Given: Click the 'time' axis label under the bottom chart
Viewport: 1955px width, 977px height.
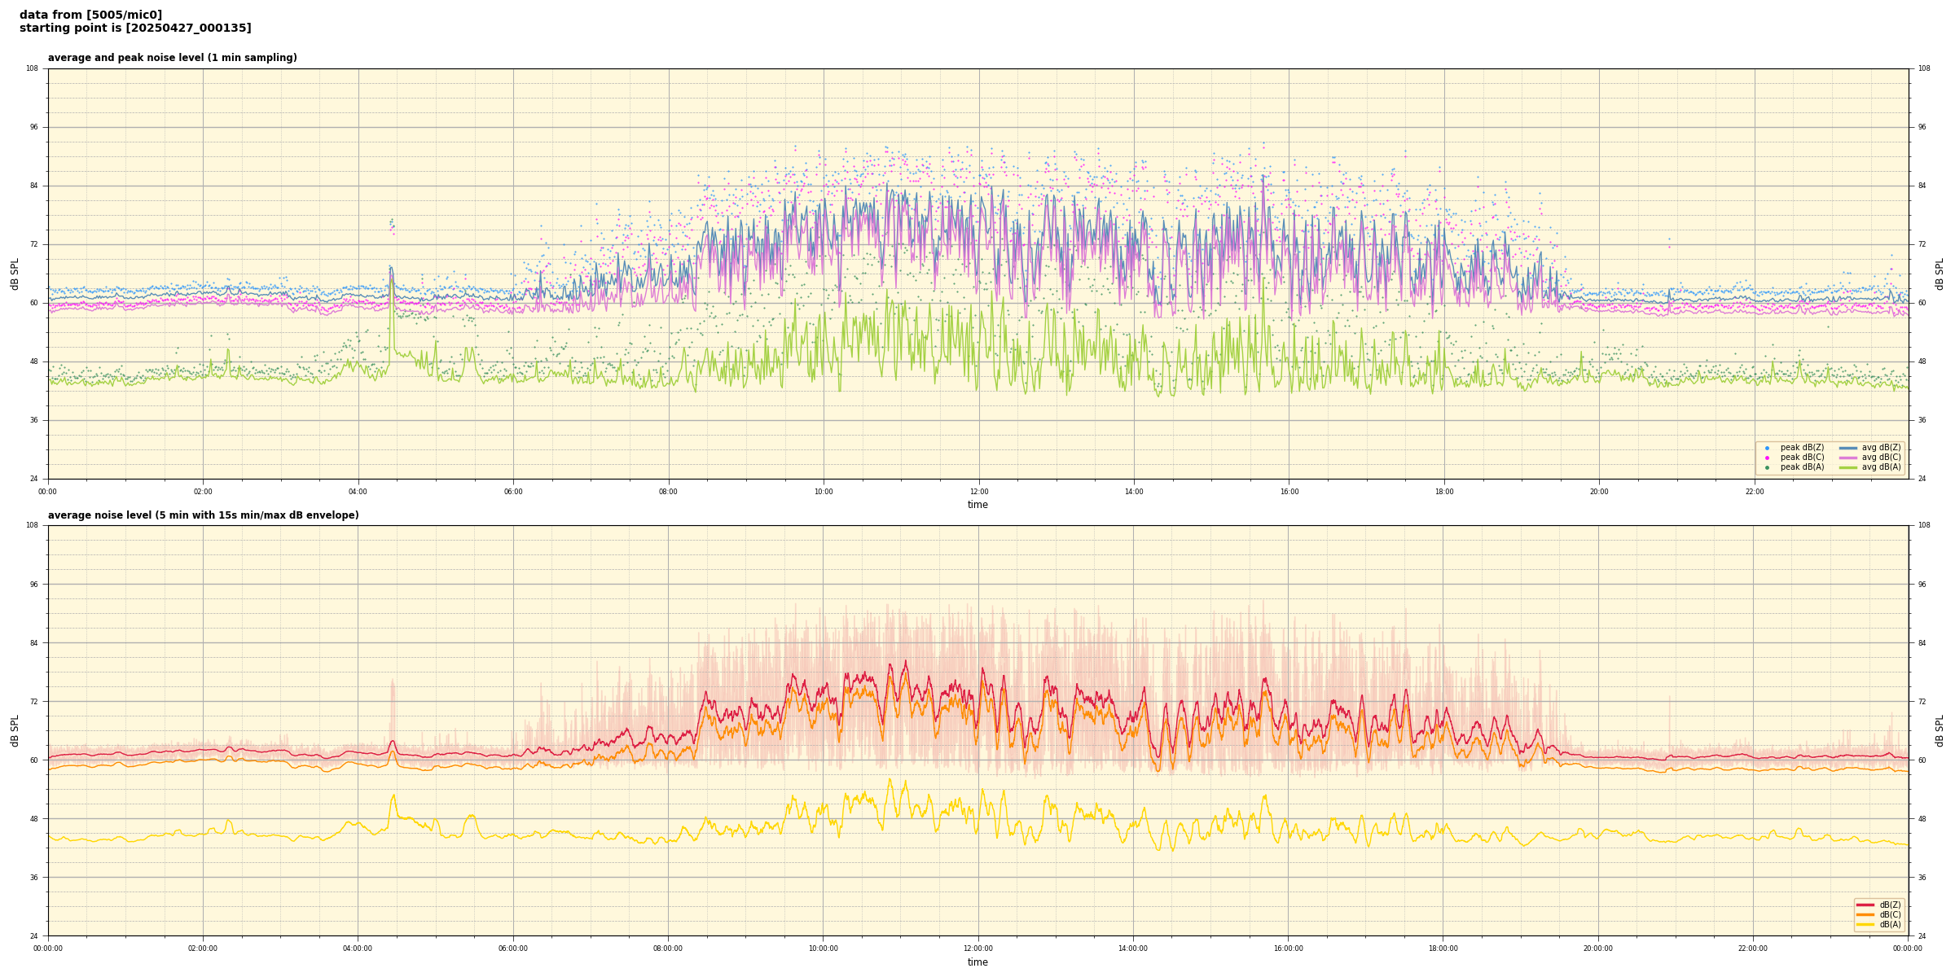Looking at the screenshot, I should coord(977,962).
